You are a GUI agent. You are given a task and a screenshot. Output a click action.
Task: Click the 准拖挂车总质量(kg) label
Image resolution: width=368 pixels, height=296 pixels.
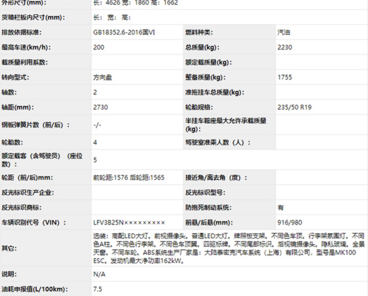(x=215, y=92)
